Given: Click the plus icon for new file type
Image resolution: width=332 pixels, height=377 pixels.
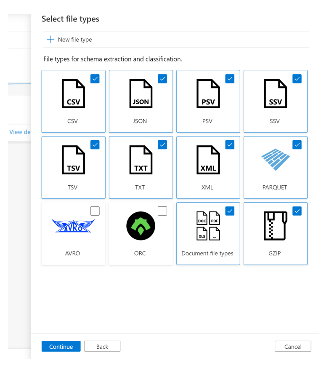Looking at the screenshot, I should coord(50,40).
